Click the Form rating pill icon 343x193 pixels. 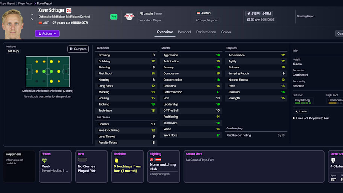click(82, 160)
